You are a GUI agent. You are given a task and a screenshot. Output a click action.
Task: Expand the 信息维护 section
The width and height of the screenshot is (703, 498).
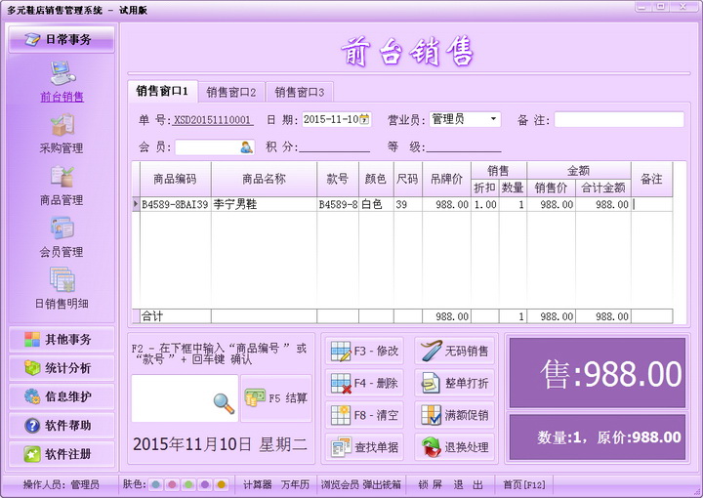[x=62, y=396]
